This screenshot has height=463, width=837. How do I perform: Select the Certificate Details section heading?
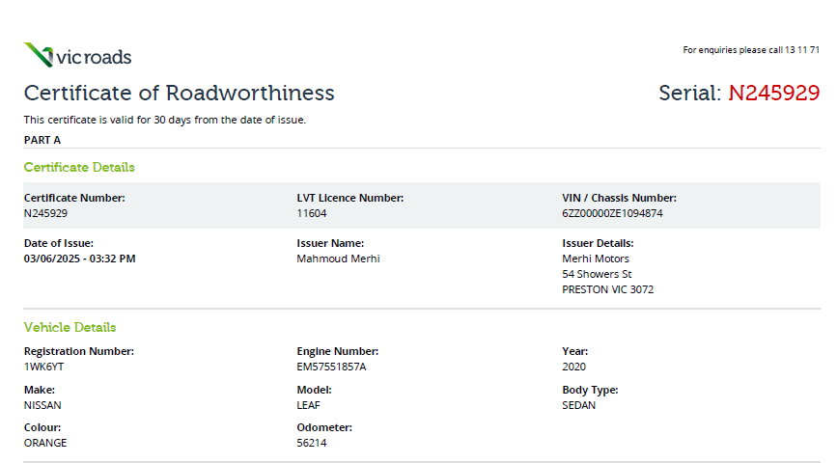tap(79, 167)
